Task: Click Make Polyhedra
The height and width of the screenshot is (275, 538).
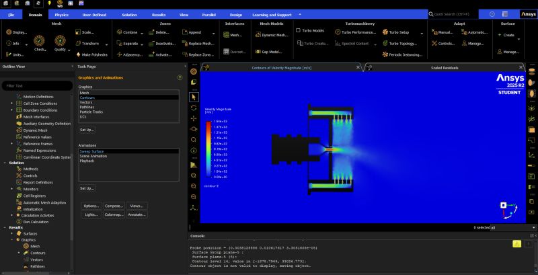Action: click(91, 55)
